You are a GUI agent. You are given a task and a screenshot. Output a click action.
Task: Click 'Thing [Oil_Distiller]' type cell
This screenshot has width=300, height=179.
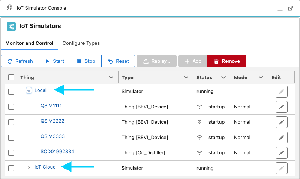pos(143,153)
